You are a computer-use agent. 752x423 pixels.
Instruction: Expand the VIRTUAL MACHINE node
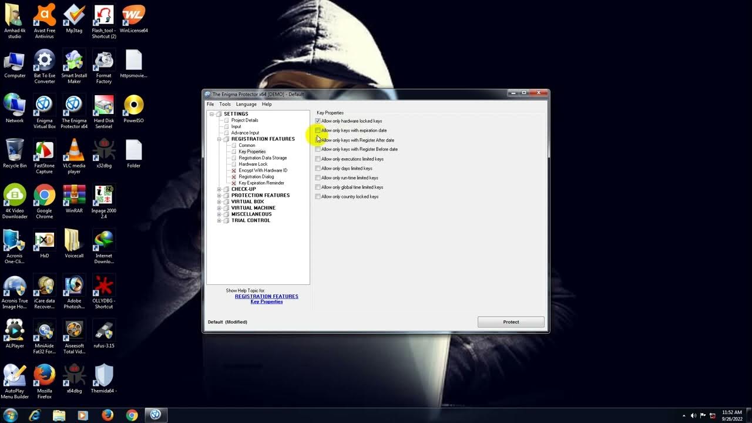point(219,208)
